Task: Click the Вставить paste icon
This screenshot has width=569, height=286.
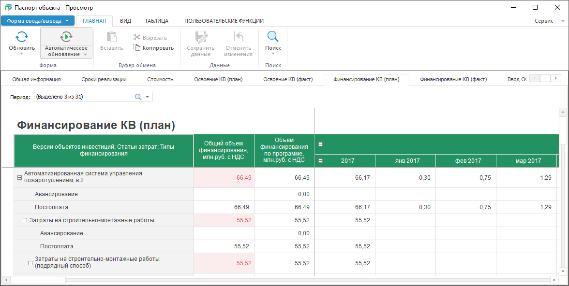Action: point(111,37)
